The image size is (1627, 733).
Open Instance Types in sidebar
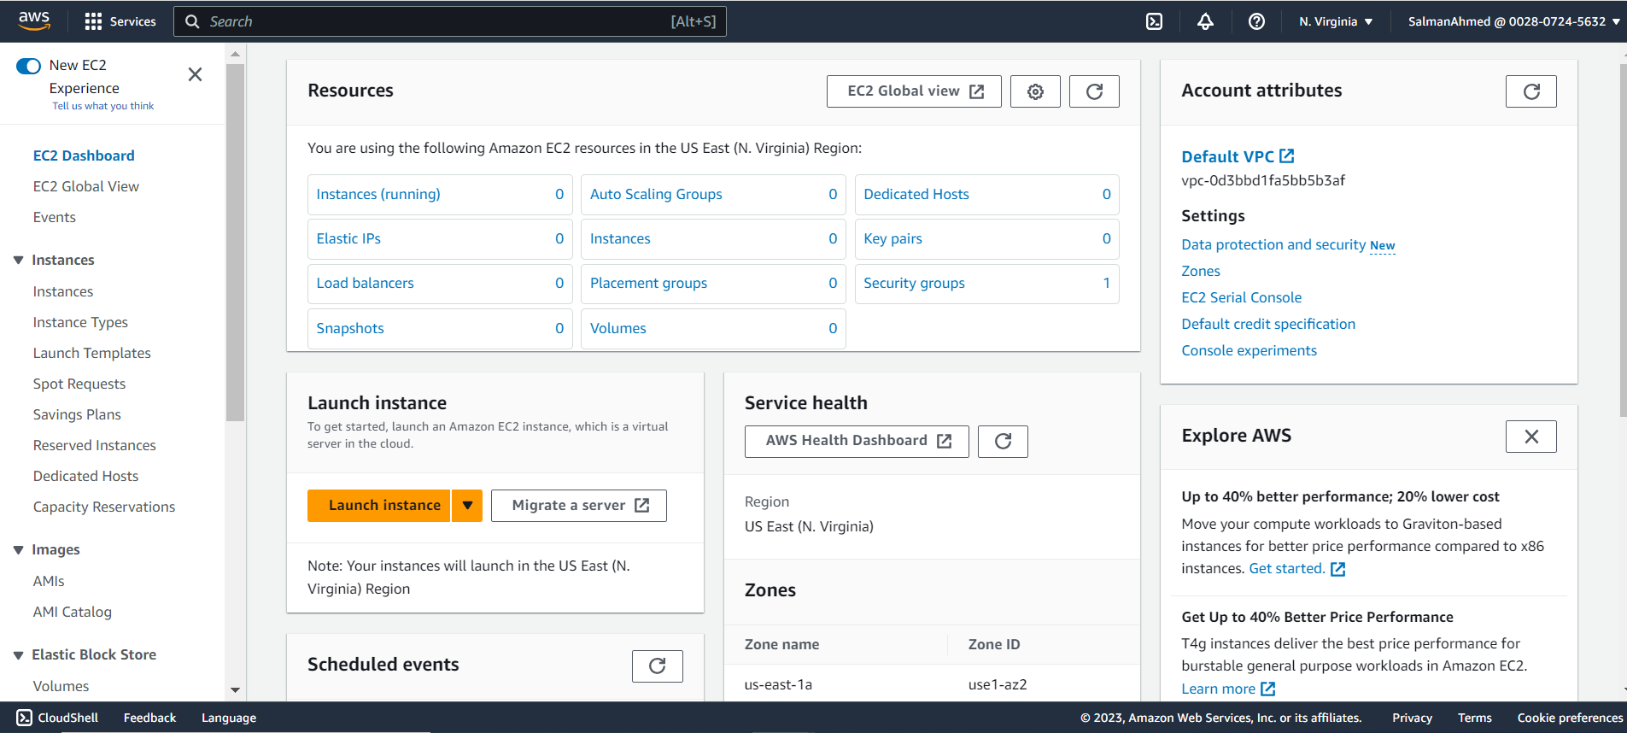tap(80, 322)
